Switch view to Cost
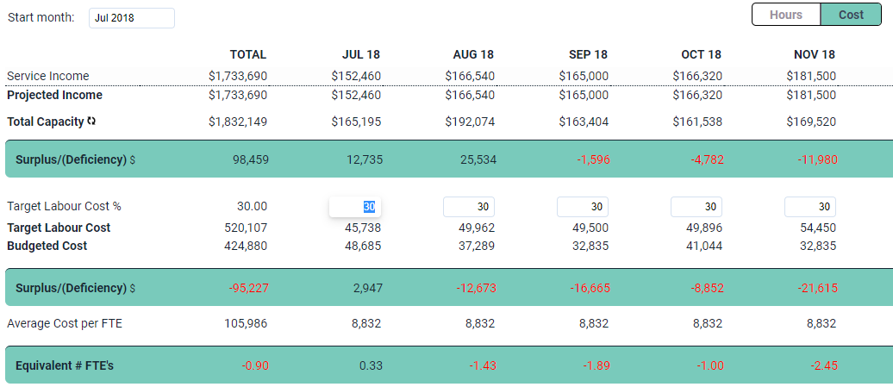 [851, 15]
